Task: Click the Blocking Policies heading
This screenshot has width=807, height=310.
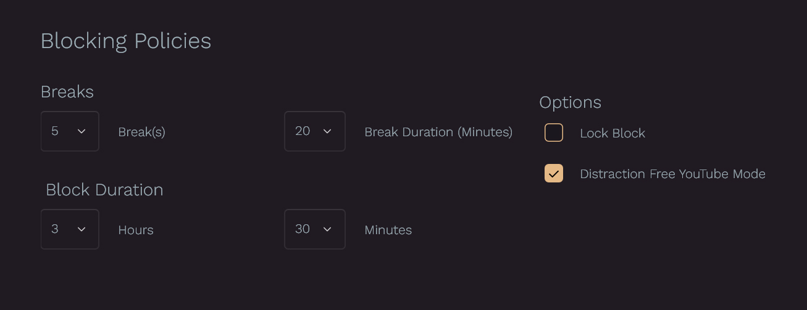Action: (126, 41)
